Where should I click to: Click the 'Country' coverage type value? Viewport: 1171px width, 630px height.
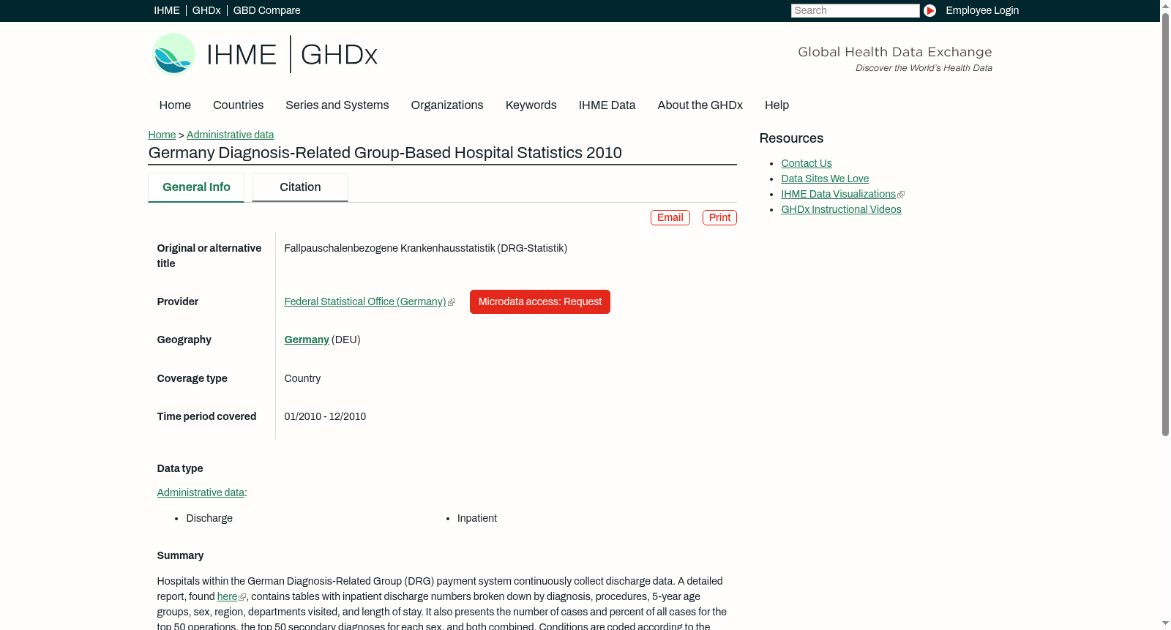(x=302, y=378)
